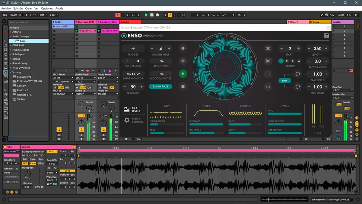The image size is (362, 204).
Task: Click the Enso save preset floppy icon
Action: (326, 36)
